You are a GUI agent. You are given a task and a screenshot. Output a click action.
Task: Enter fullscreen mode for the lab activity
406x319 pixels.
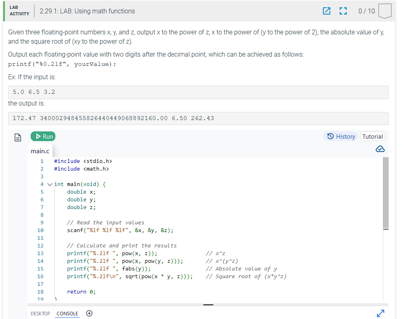pyautogui.click(x=343, y=11)
